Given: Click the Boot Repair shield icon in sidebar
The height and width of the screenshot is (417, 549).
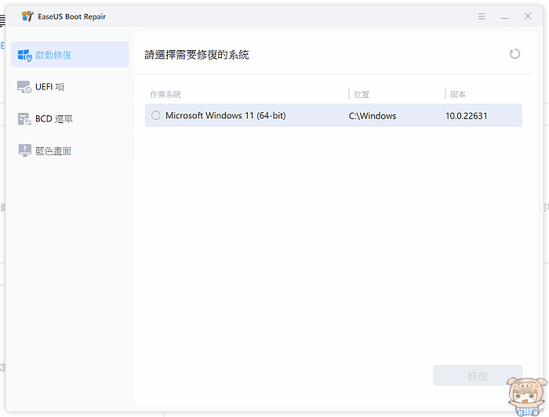Looking at the screenshot, I should (24, 55).
